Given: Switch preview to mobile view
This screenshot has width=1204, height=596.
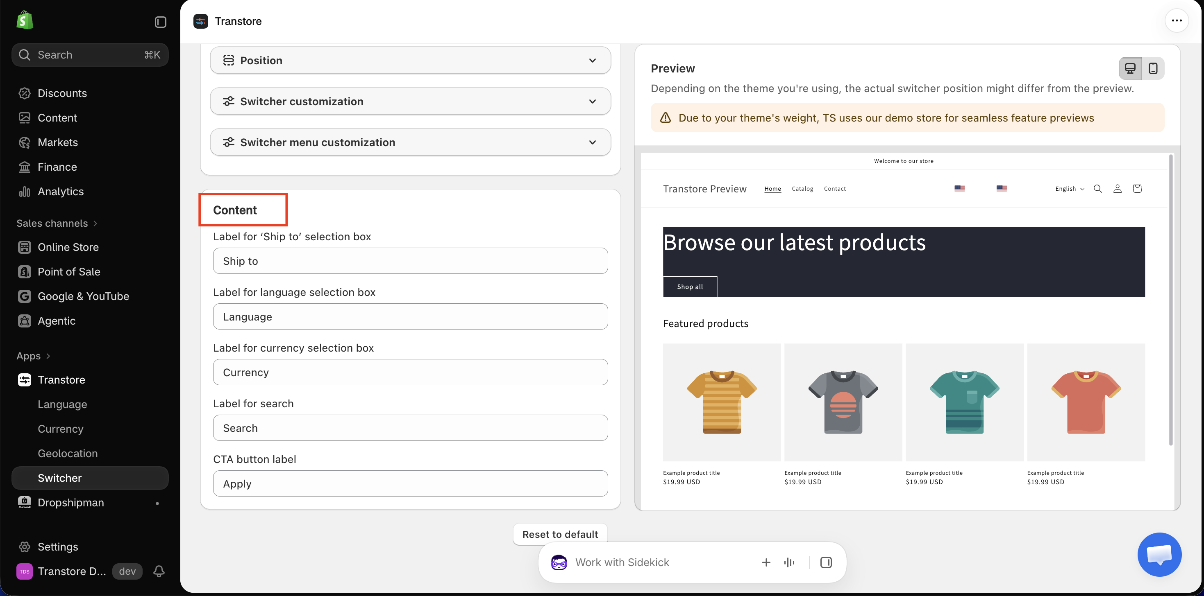Looking at the screenshot, I should (x=1153, y=69).
